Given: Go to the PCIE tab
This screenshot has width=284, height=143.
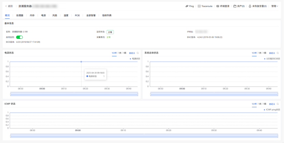Looking at the screenshot, I should click(x=77, y=15).
